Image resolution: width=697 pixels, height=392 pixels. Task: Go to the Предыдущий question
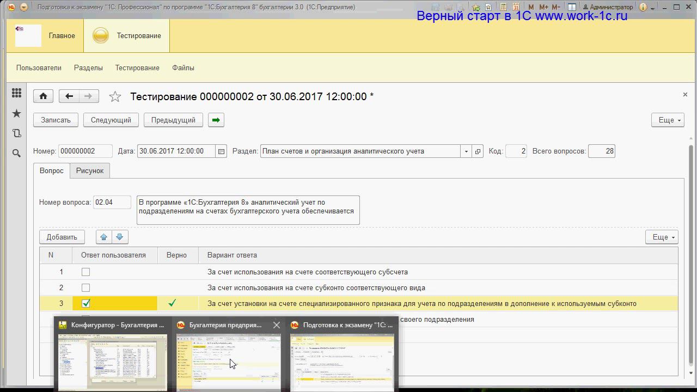pyautogui.click(x=173, y=120)
